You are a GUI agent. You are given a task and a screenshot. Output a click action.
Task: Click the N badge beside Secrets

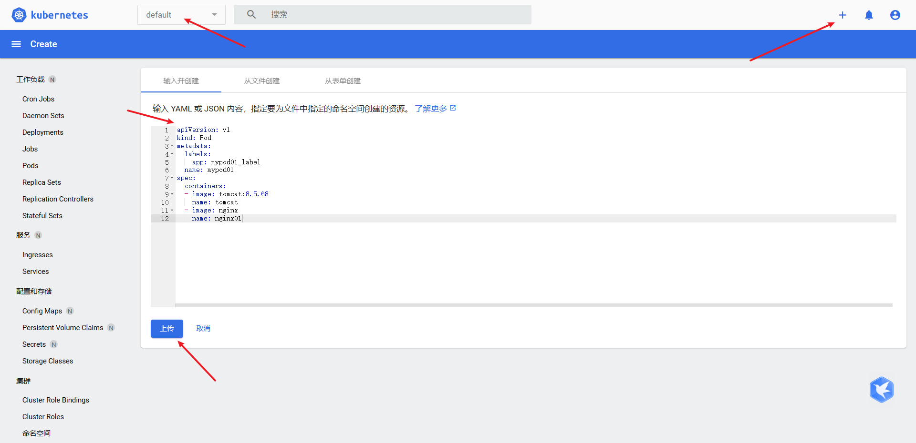pyautogui.click(x=54, y=344)
